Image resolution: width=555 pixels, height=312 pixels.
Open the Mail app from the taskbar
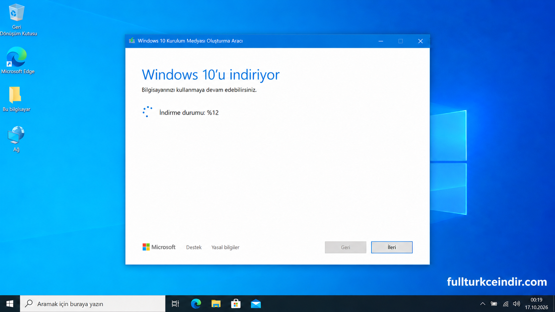tap(256, 304)
